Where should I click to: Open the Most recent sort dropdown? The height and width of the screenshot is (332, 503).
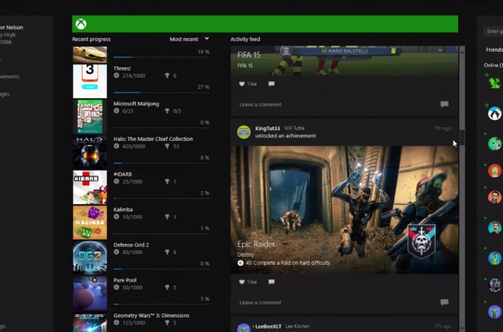click(189, 39)
